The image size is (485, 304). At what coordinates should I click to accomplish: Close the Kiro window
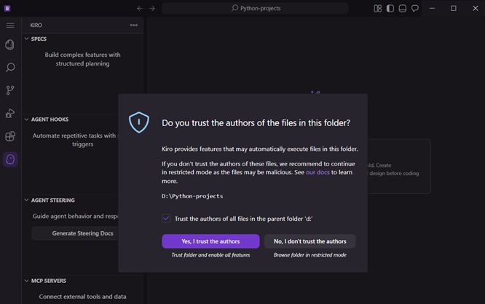[476, 8]
